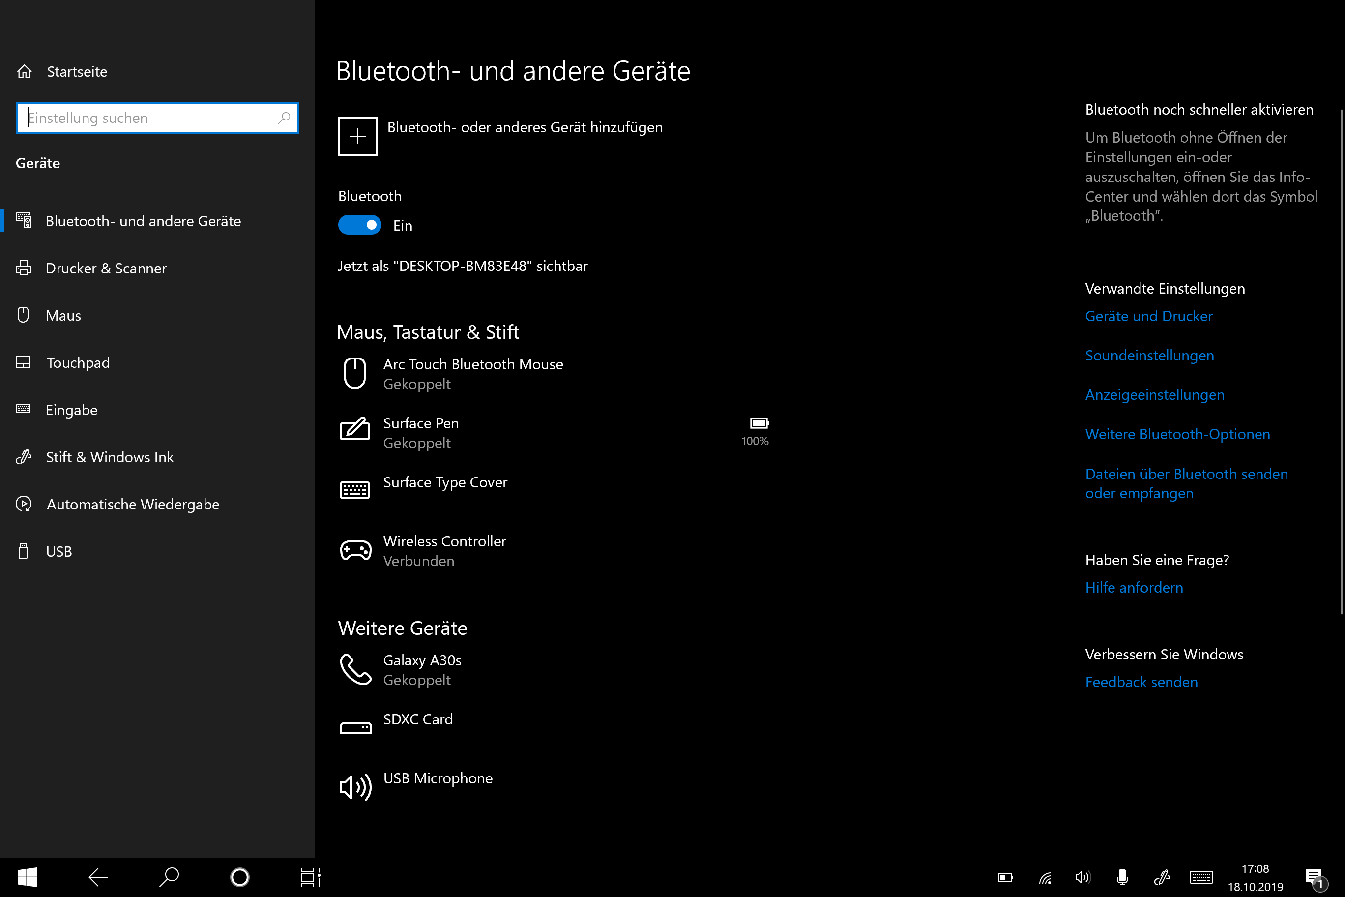Go back to Startseite
The height and width of the screenshot is (897, 1345).
(157, 71)
